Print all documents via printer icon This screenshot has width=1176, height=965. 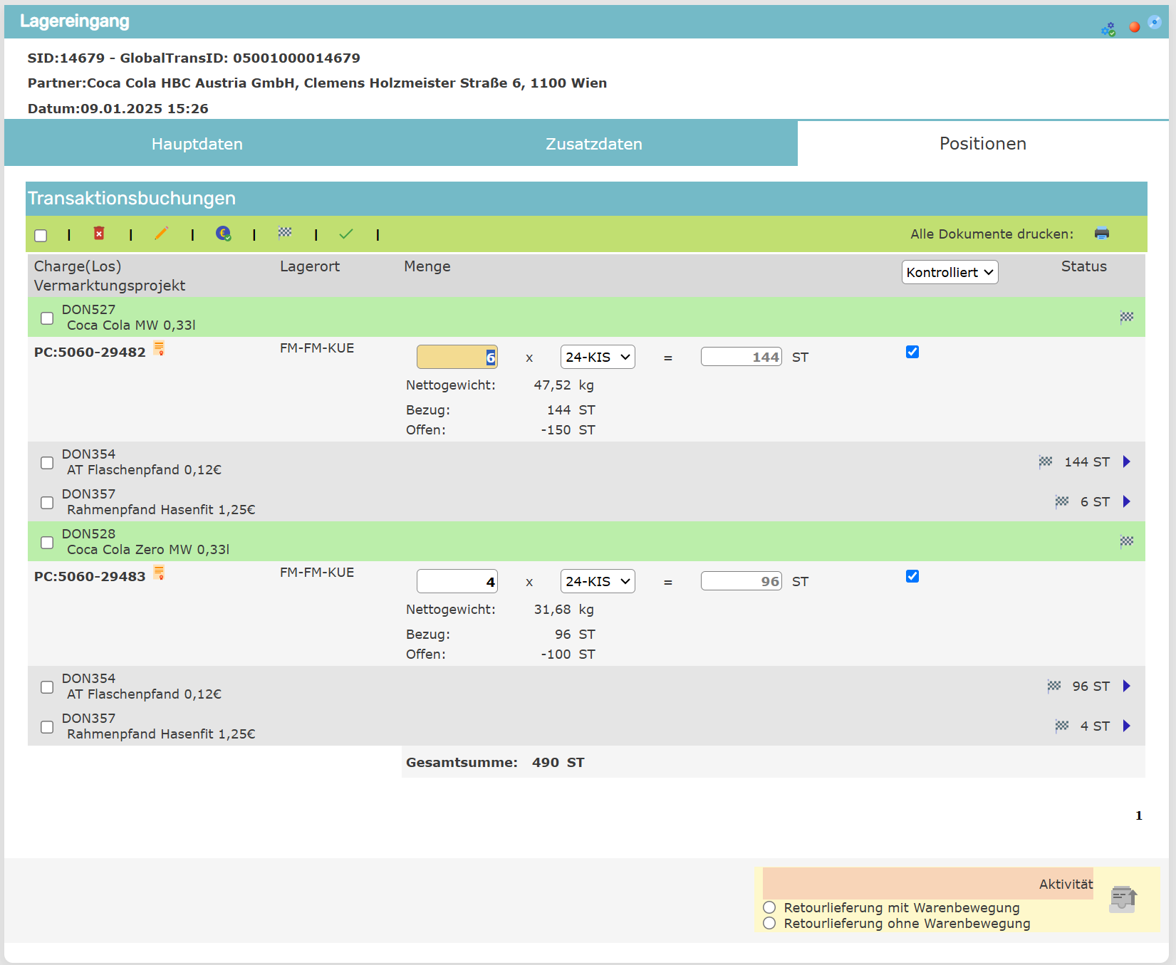(x=1102, y=234)
